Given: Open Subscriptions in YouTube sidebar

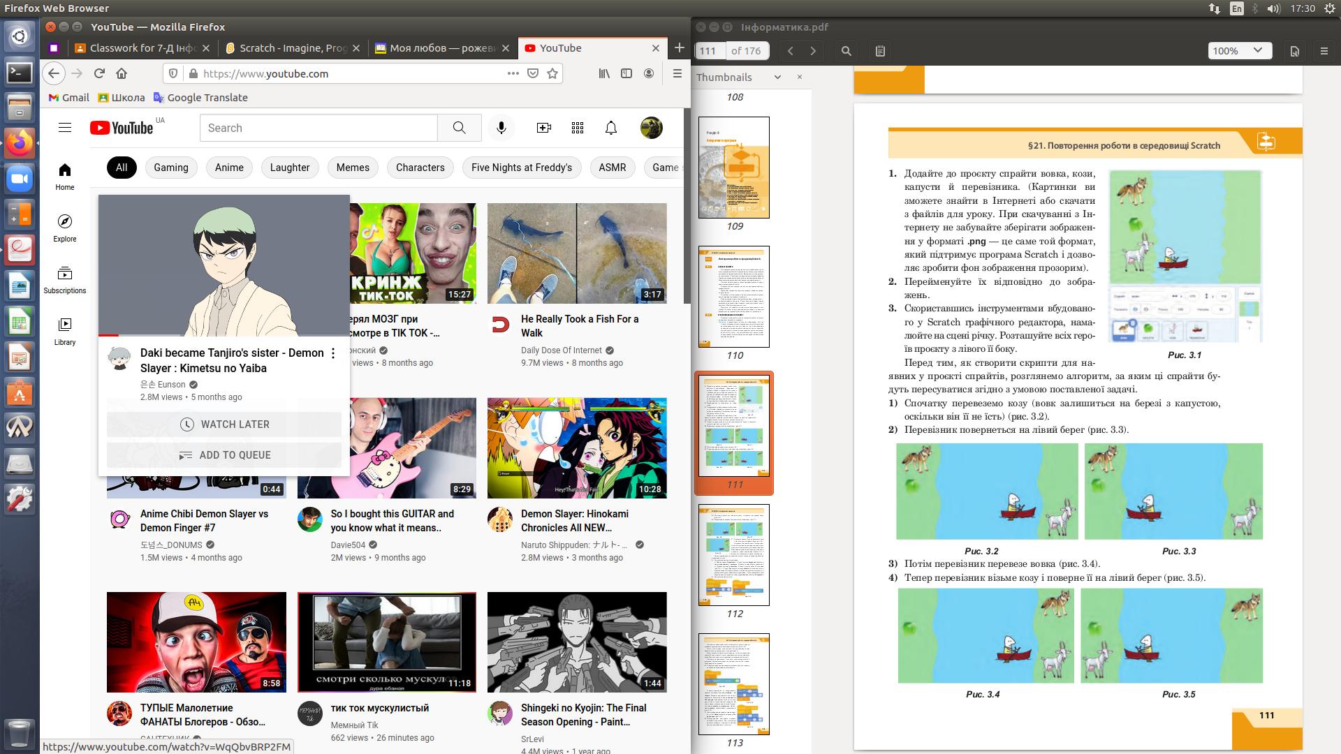Looking at the screenshot, I should (64, 279).
